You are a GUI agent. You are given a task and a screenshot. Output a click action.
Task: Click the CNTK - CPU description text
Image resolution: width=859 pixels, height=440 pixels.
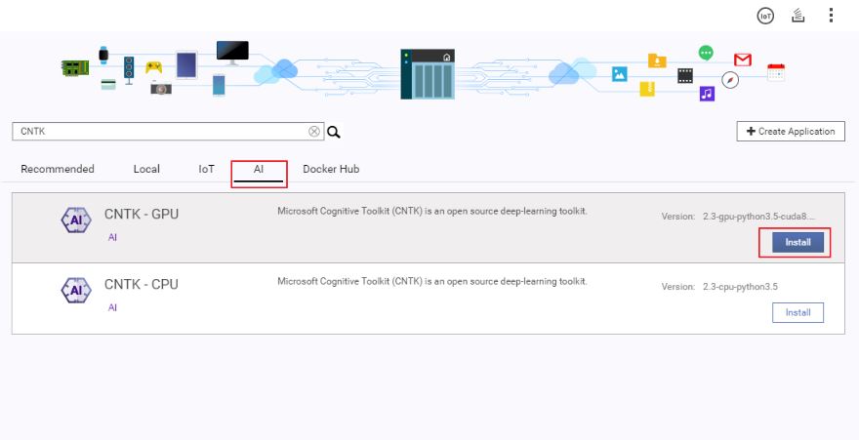(x=432, y=282)
